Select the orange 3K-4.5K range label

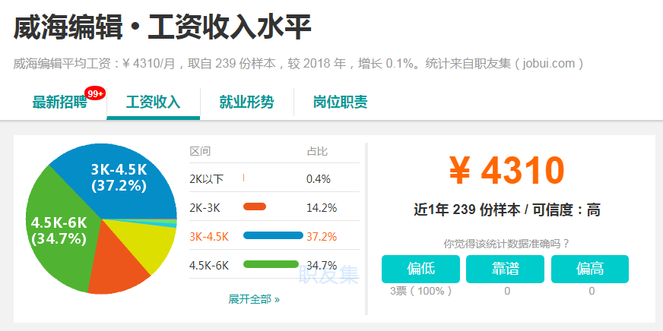209,237
